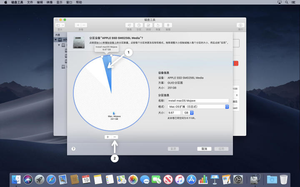Click the Cancel (取消) button
Viewport: 300px width, 187px height.
pos(204,149)
